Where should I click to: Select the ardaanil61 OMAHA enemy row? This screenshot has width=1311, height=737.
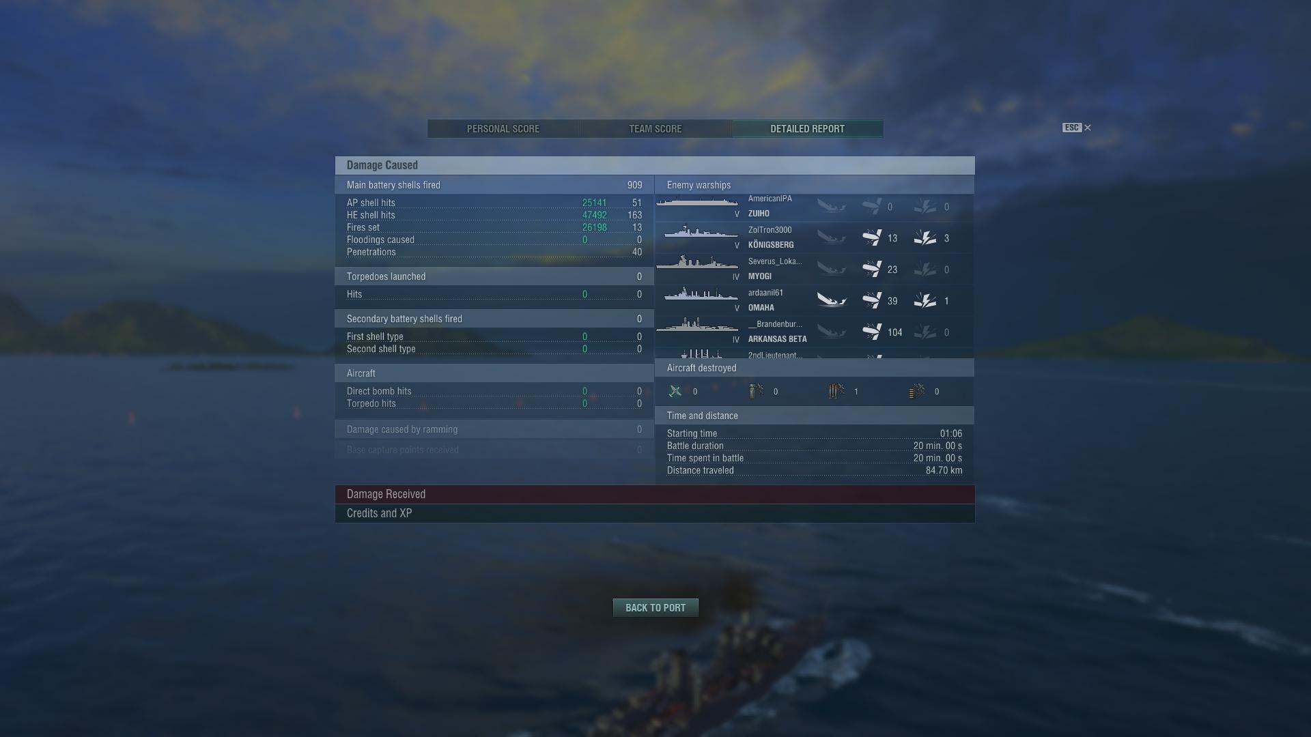815,300
